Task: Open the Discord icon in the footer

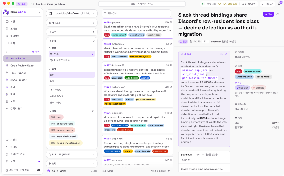Action: 39,170
